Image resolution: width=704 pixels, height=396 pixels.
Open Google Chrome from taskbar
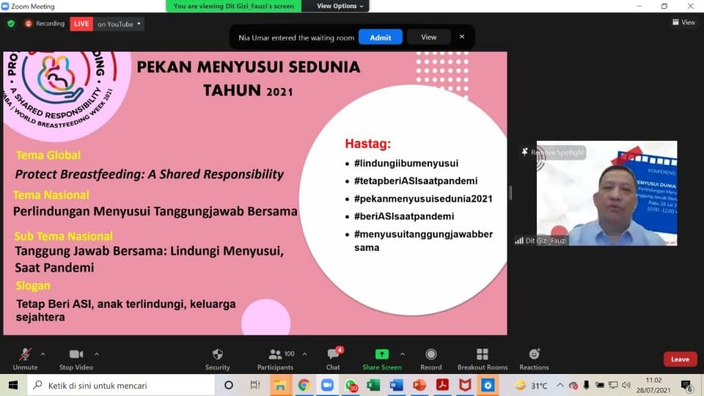pos(304,385)
